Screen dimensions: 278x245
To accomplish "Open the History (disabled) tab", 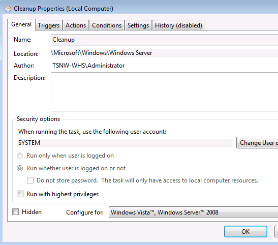I will (x=178, y=25).
